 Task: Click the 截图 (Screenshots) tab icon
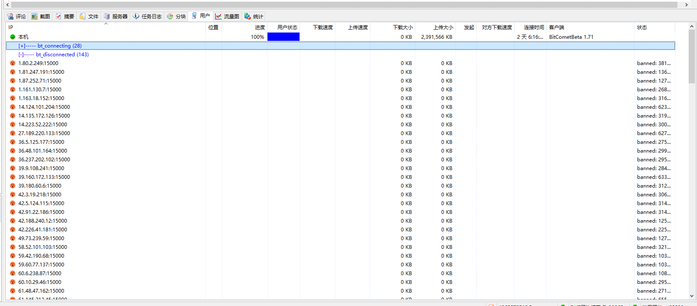pos(35,16)
